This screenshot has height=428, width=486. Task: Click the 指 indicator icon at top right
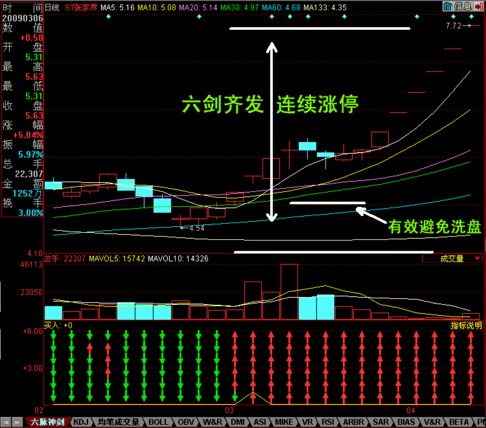pyautogui.click(x=447, y=6)
